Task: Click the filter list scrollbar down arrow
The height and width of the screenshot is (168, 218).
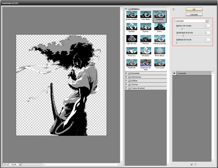Action: 168,164
